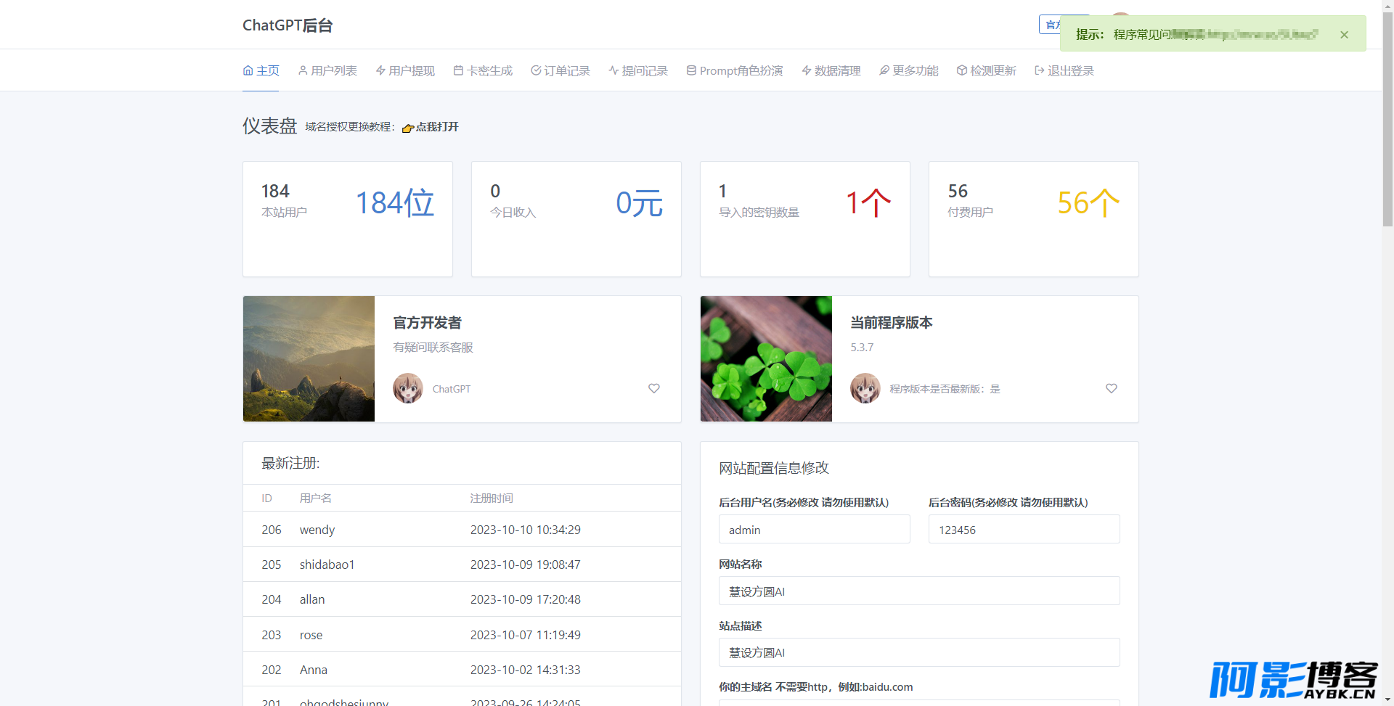Image resolution: width=1394 pixels, height=706 pixels.
Task: Click the ID column header
Action: (266, 498)
